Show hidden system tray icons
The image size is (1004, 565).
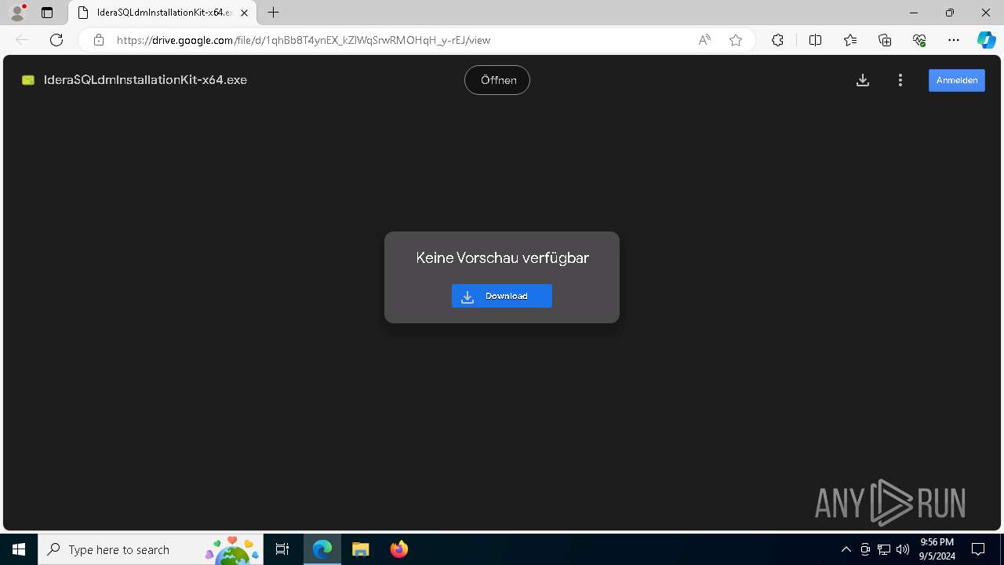(846, 549)
